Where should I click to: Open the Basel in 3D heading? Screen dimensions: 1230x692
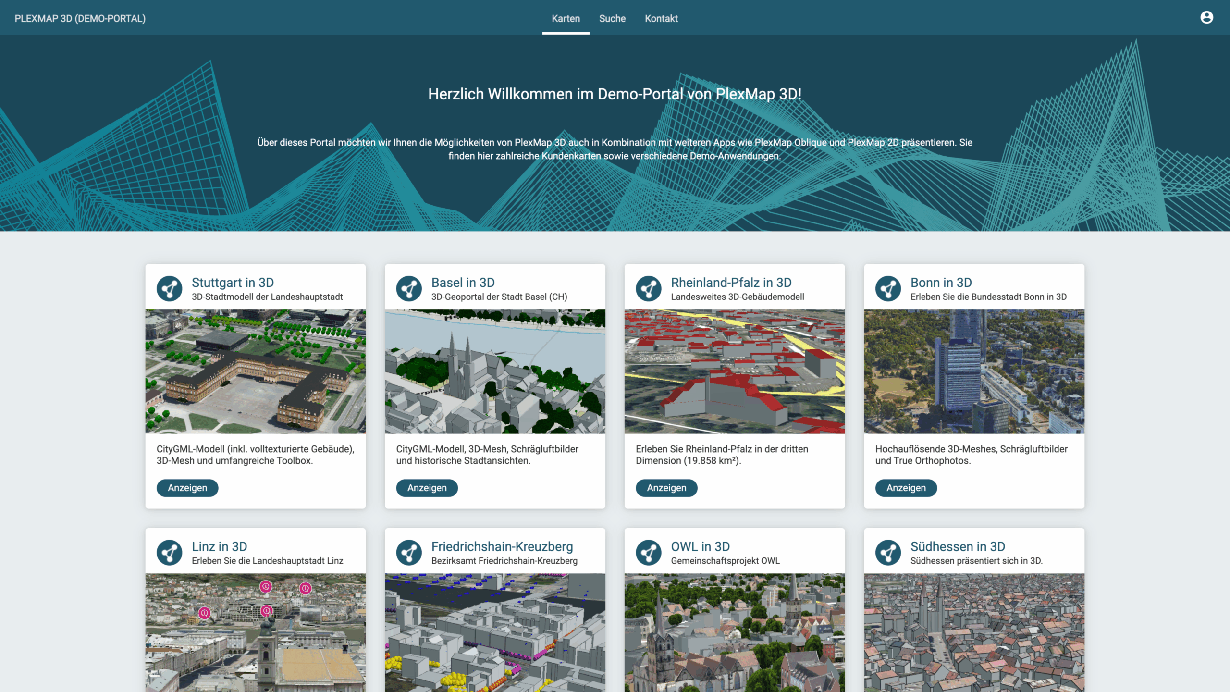point(463,283)
